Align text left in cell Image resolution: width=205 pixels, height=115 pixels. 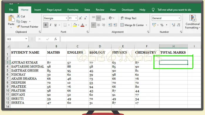[93, 25]
